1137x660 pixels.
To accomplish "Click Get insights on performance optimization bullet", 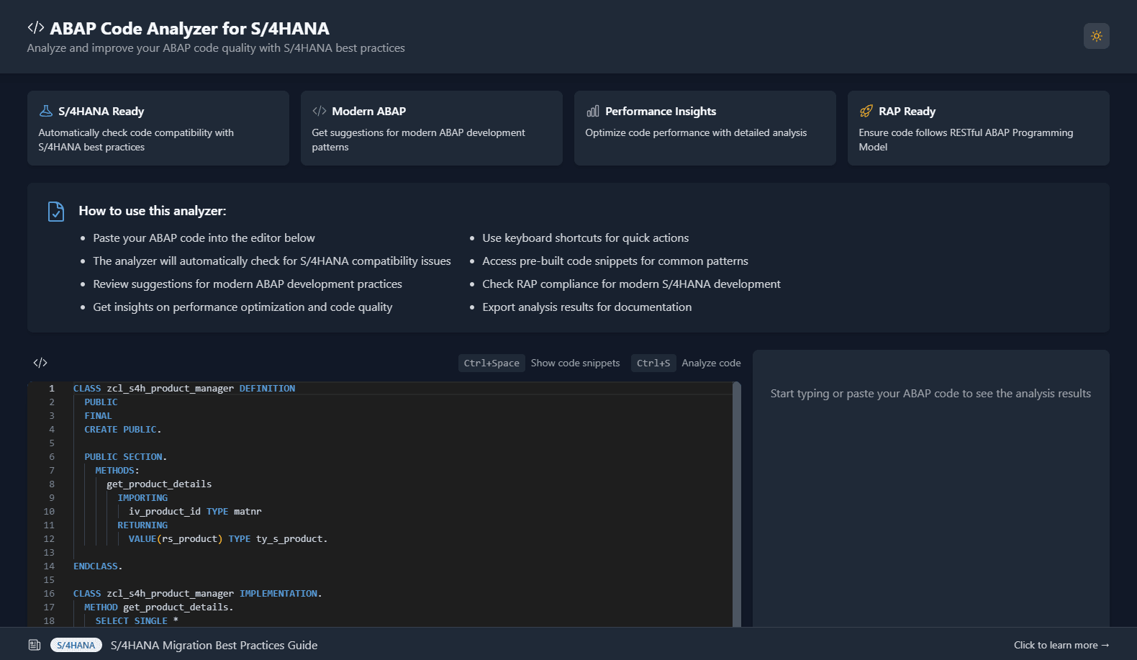I will coord(243,307).
